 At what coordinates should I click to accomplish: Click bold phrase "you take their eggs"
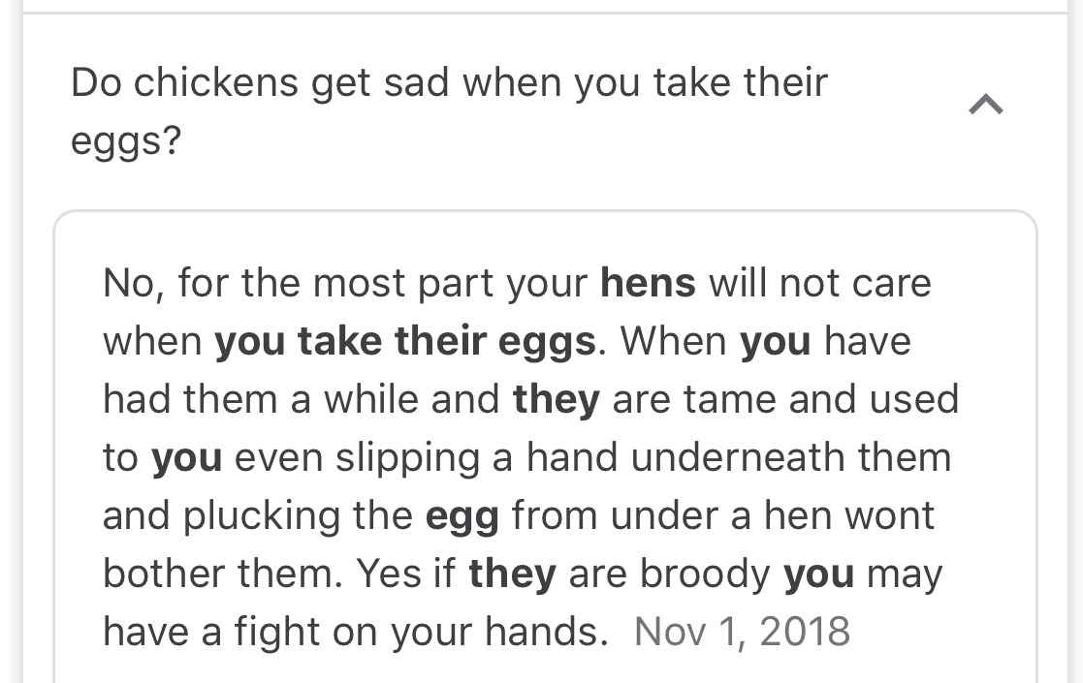click(x=404, y=341)
